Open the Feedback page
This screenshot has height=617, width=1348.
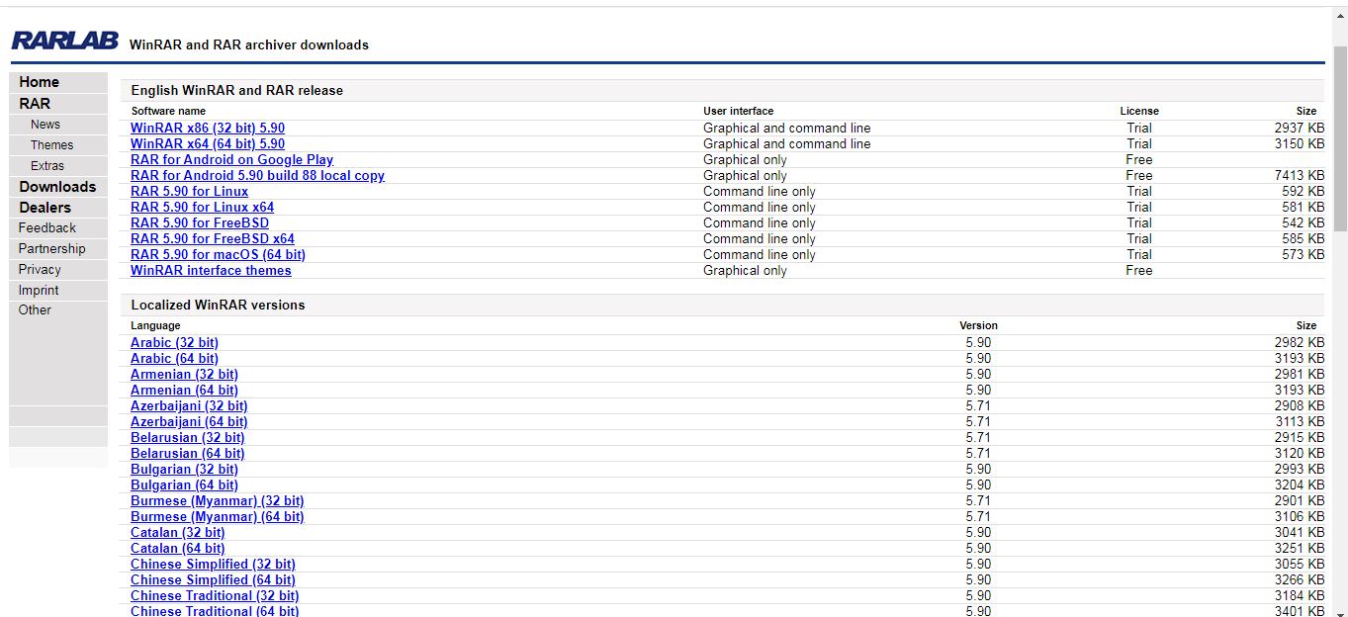pyautogui.click(x=46, y=228)
